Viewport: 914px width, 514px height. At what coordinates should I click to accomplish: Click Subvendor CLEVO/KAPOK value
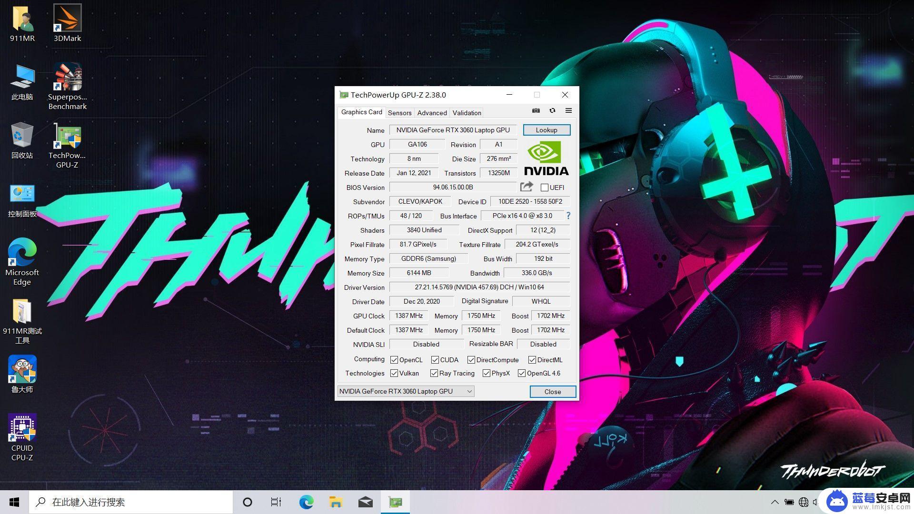pyautogui.click(x=420, y=201)
